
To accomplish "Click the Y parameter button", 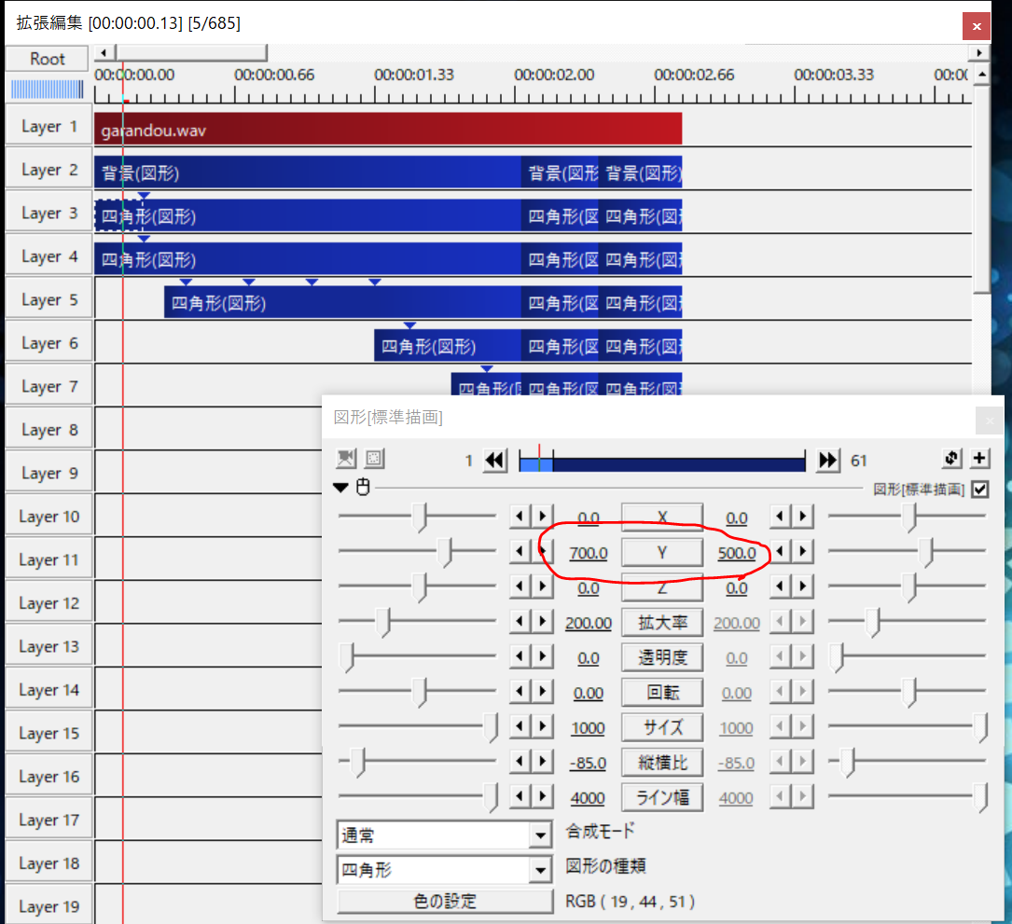I will [x=662, y=552].
